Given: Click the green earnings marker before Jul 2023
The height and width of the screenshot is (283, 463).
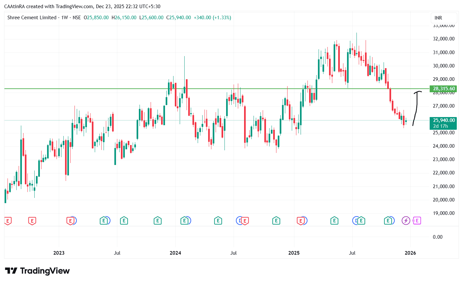Looking at the screenshot, I should pyautogui.click(x=104, y=221).
